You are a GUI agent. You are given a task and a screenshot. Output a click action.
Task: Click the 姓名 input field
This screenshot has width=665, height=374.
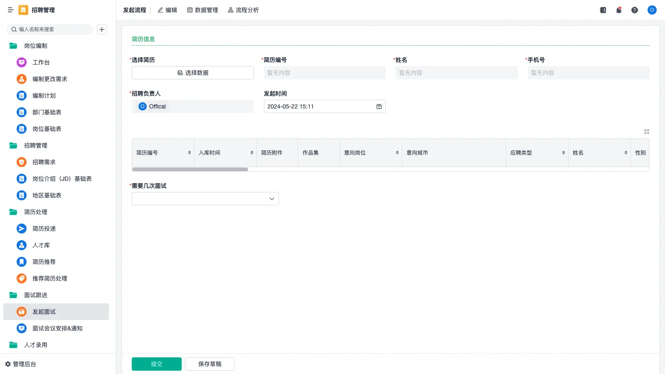(x=456, y=73)
